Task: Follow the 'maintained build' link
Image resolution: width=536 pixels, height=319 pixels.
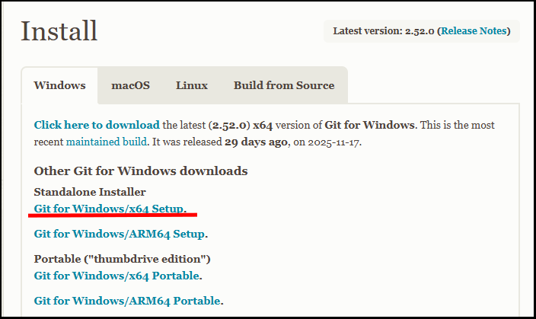Action: (x=107, y=142)
